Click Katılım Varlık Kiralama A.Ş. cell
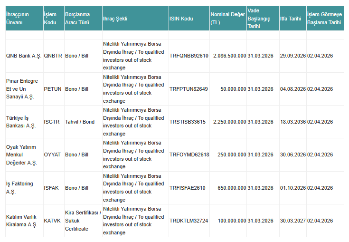The image size is (349, 242). pos(21,221)
